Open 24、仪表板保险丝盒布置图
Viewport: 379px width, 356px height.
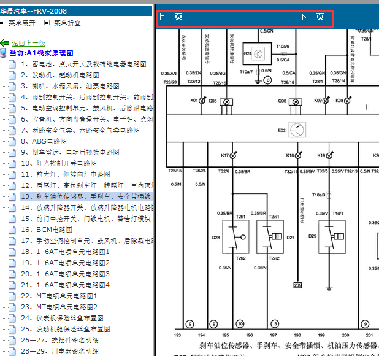pyautogui.click(x=63, y=319)
